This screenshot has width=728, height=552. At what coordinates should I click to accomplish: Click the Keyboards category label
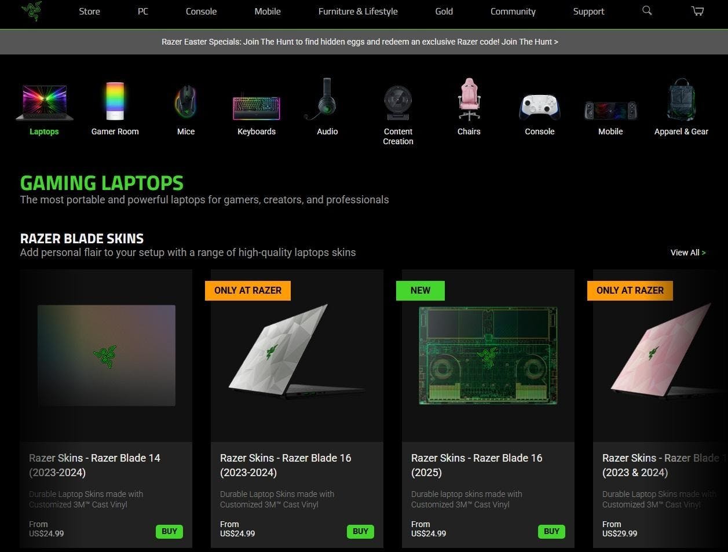pyautogui.click(x=257, y=131)
